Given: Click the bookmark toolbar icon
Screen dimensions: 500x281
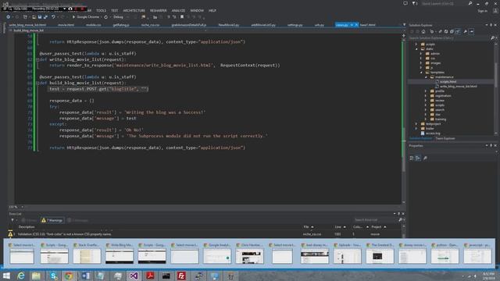Looking at the screenshot, I should coord(182,17).
